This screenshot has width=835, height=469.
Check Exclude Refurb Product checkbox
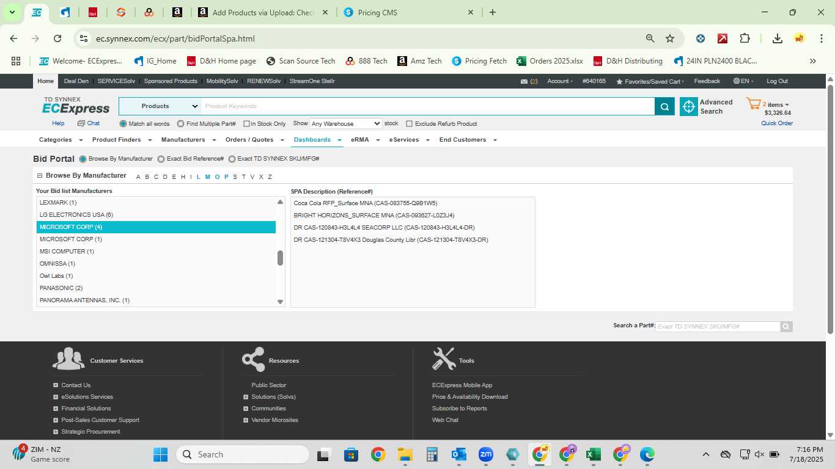pyautogui.click(x=410, y=124)
